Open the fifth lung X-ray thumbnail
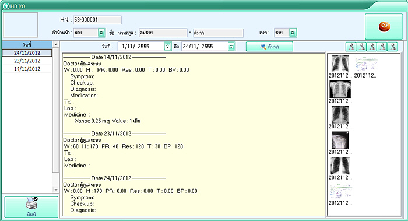 coord(340,166)
